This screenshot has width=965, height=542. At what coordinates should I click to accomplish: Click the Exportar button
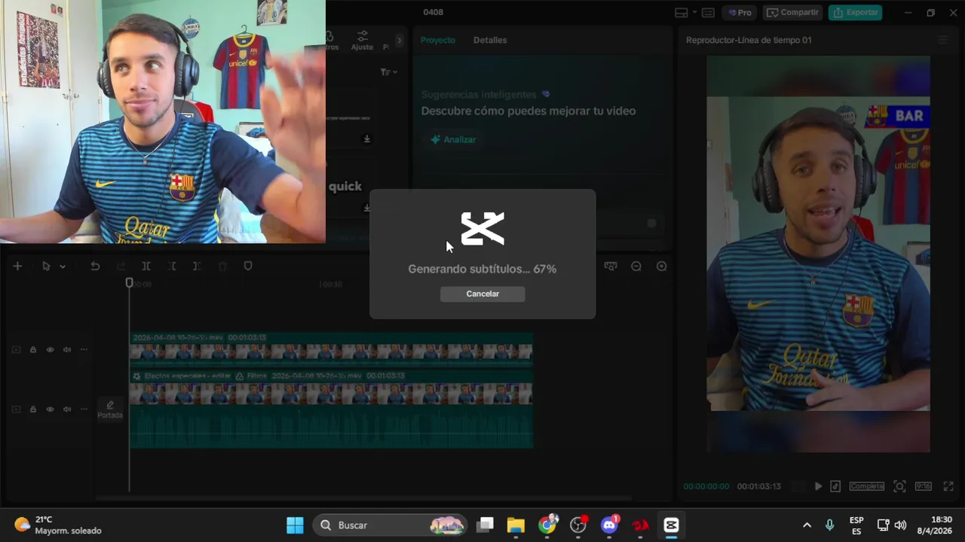(x=856, y=12)
